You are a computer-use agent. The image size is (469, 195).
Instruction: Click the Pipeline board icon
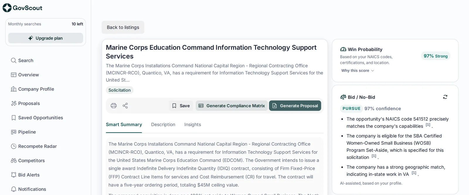pyautogui.click(x=13, y=132)
